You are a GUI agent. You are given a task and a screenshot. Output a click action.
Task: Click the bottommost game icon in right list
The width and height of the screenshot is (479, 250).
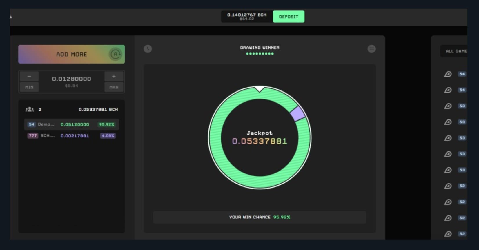448,234
